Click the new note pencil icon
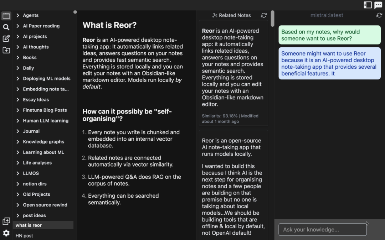 coord(6,38)
